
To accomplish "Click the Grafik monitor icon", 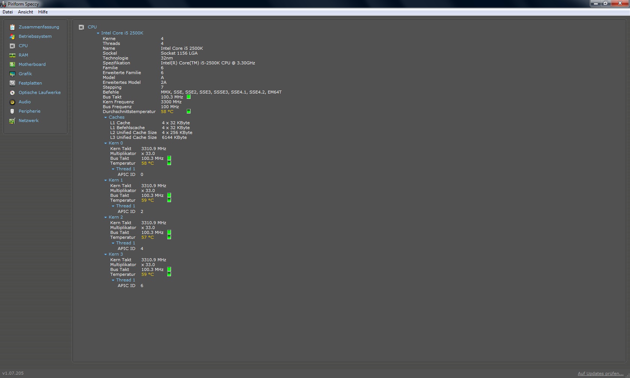I will pyautogui.click(x=12, y=74).
